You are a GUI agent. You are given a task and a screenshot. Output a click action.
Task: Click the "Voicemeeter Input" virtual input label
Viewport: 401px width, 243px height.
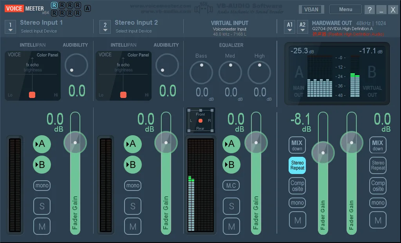[x=229, y=29]
